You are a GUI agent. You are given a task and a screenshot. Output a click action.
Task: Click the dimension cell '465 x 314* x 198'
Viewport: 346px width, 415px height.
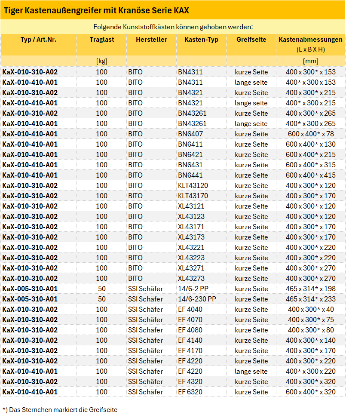pos(310,289)
